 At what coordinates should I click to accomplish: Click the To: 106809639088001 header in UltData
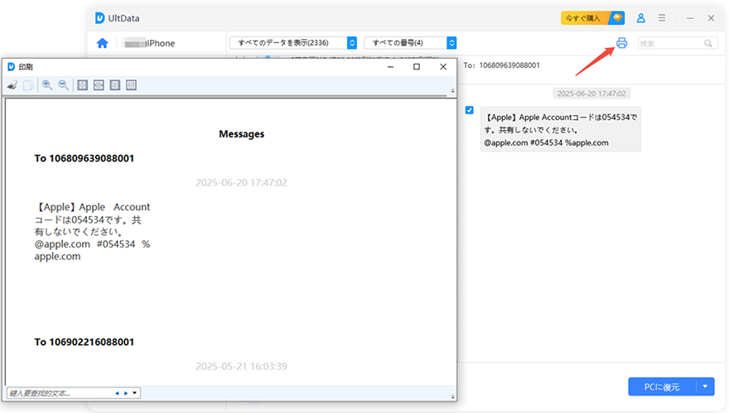(x=502, y=65)
